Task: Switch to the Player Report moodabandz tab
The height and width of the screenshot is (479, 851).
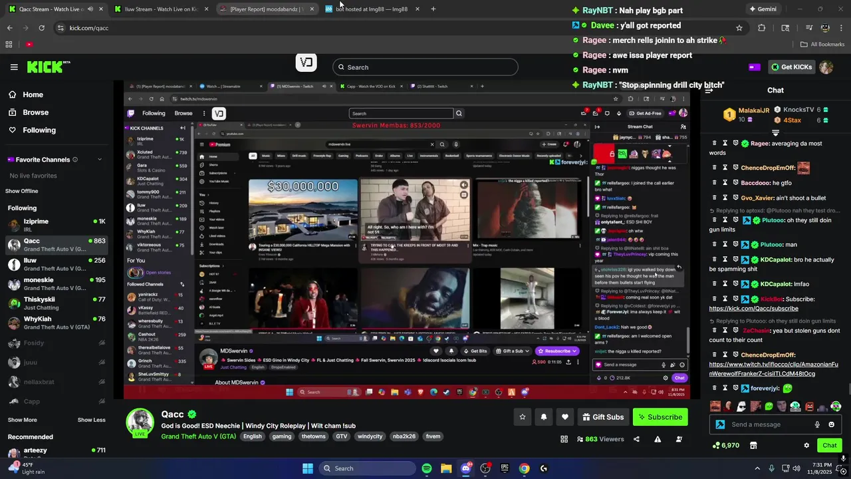Action: pos(266,9)
